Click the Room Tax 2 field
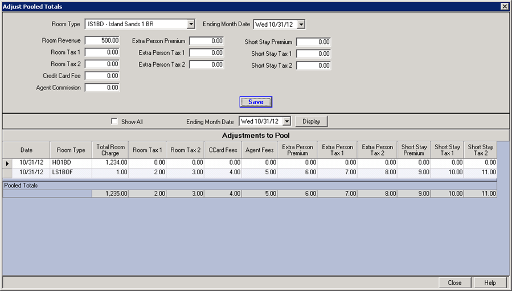Image resolution: width=512 pixels, height=291 pixels. 102,64
